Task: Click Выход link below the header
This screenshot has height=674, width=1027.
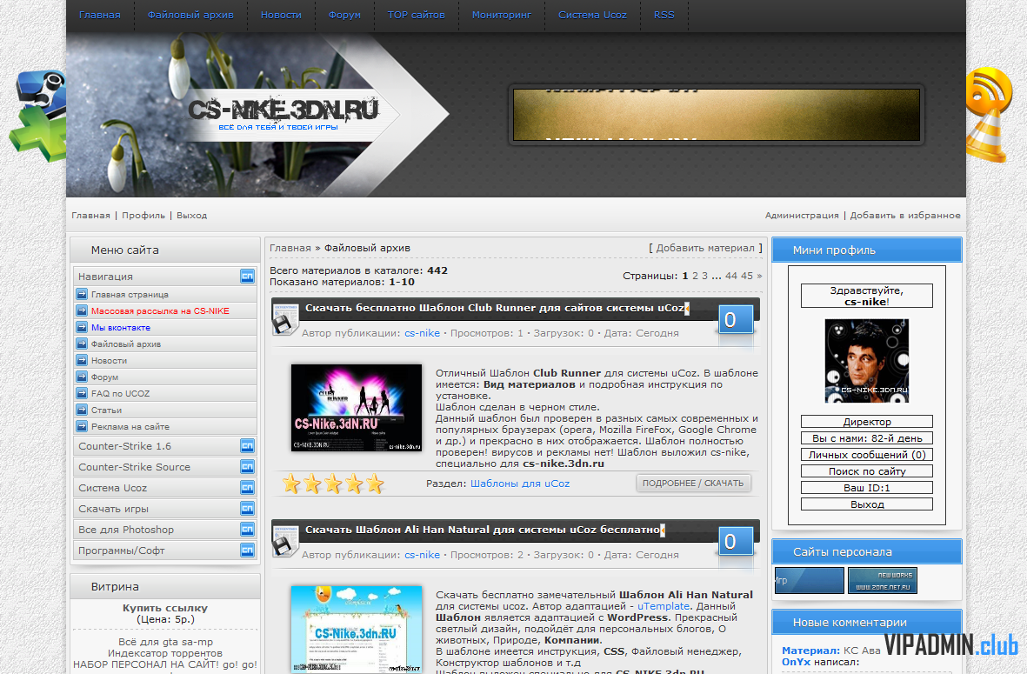Action: [x=191, y=216]
